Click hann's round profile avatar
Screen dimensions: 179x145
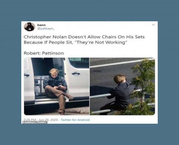29,27
